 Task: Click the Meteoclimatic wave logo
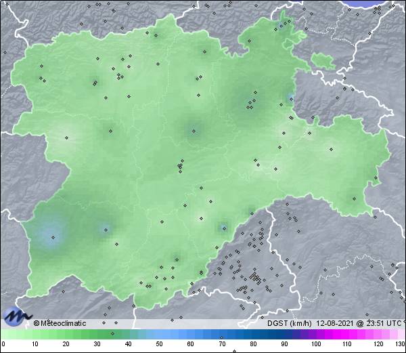18,316
